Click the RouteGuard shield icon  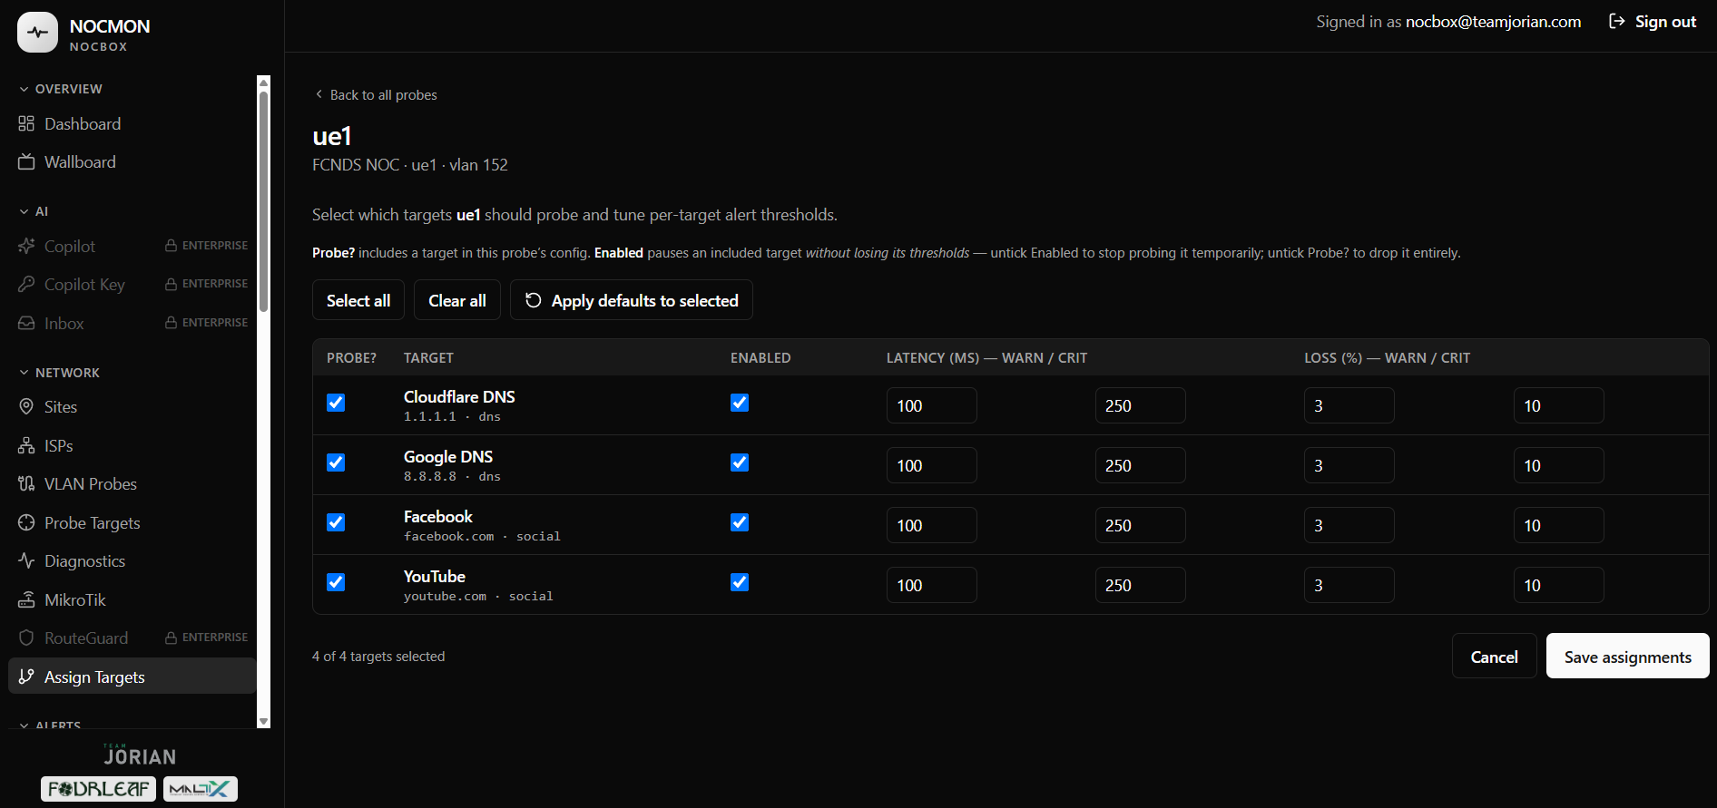tap(26, 638)
